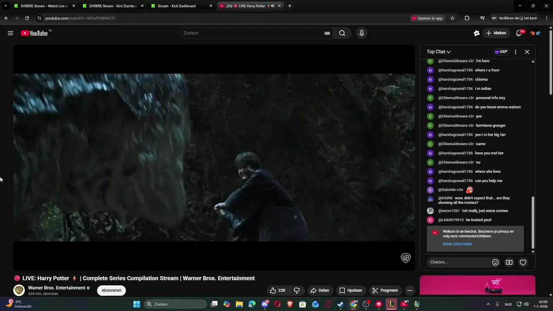Open a new browser tab

pos(289,6)
